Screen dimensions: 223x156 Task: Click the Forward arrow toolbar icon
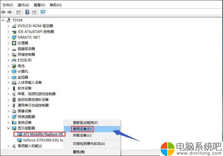[x=10, y=12]
